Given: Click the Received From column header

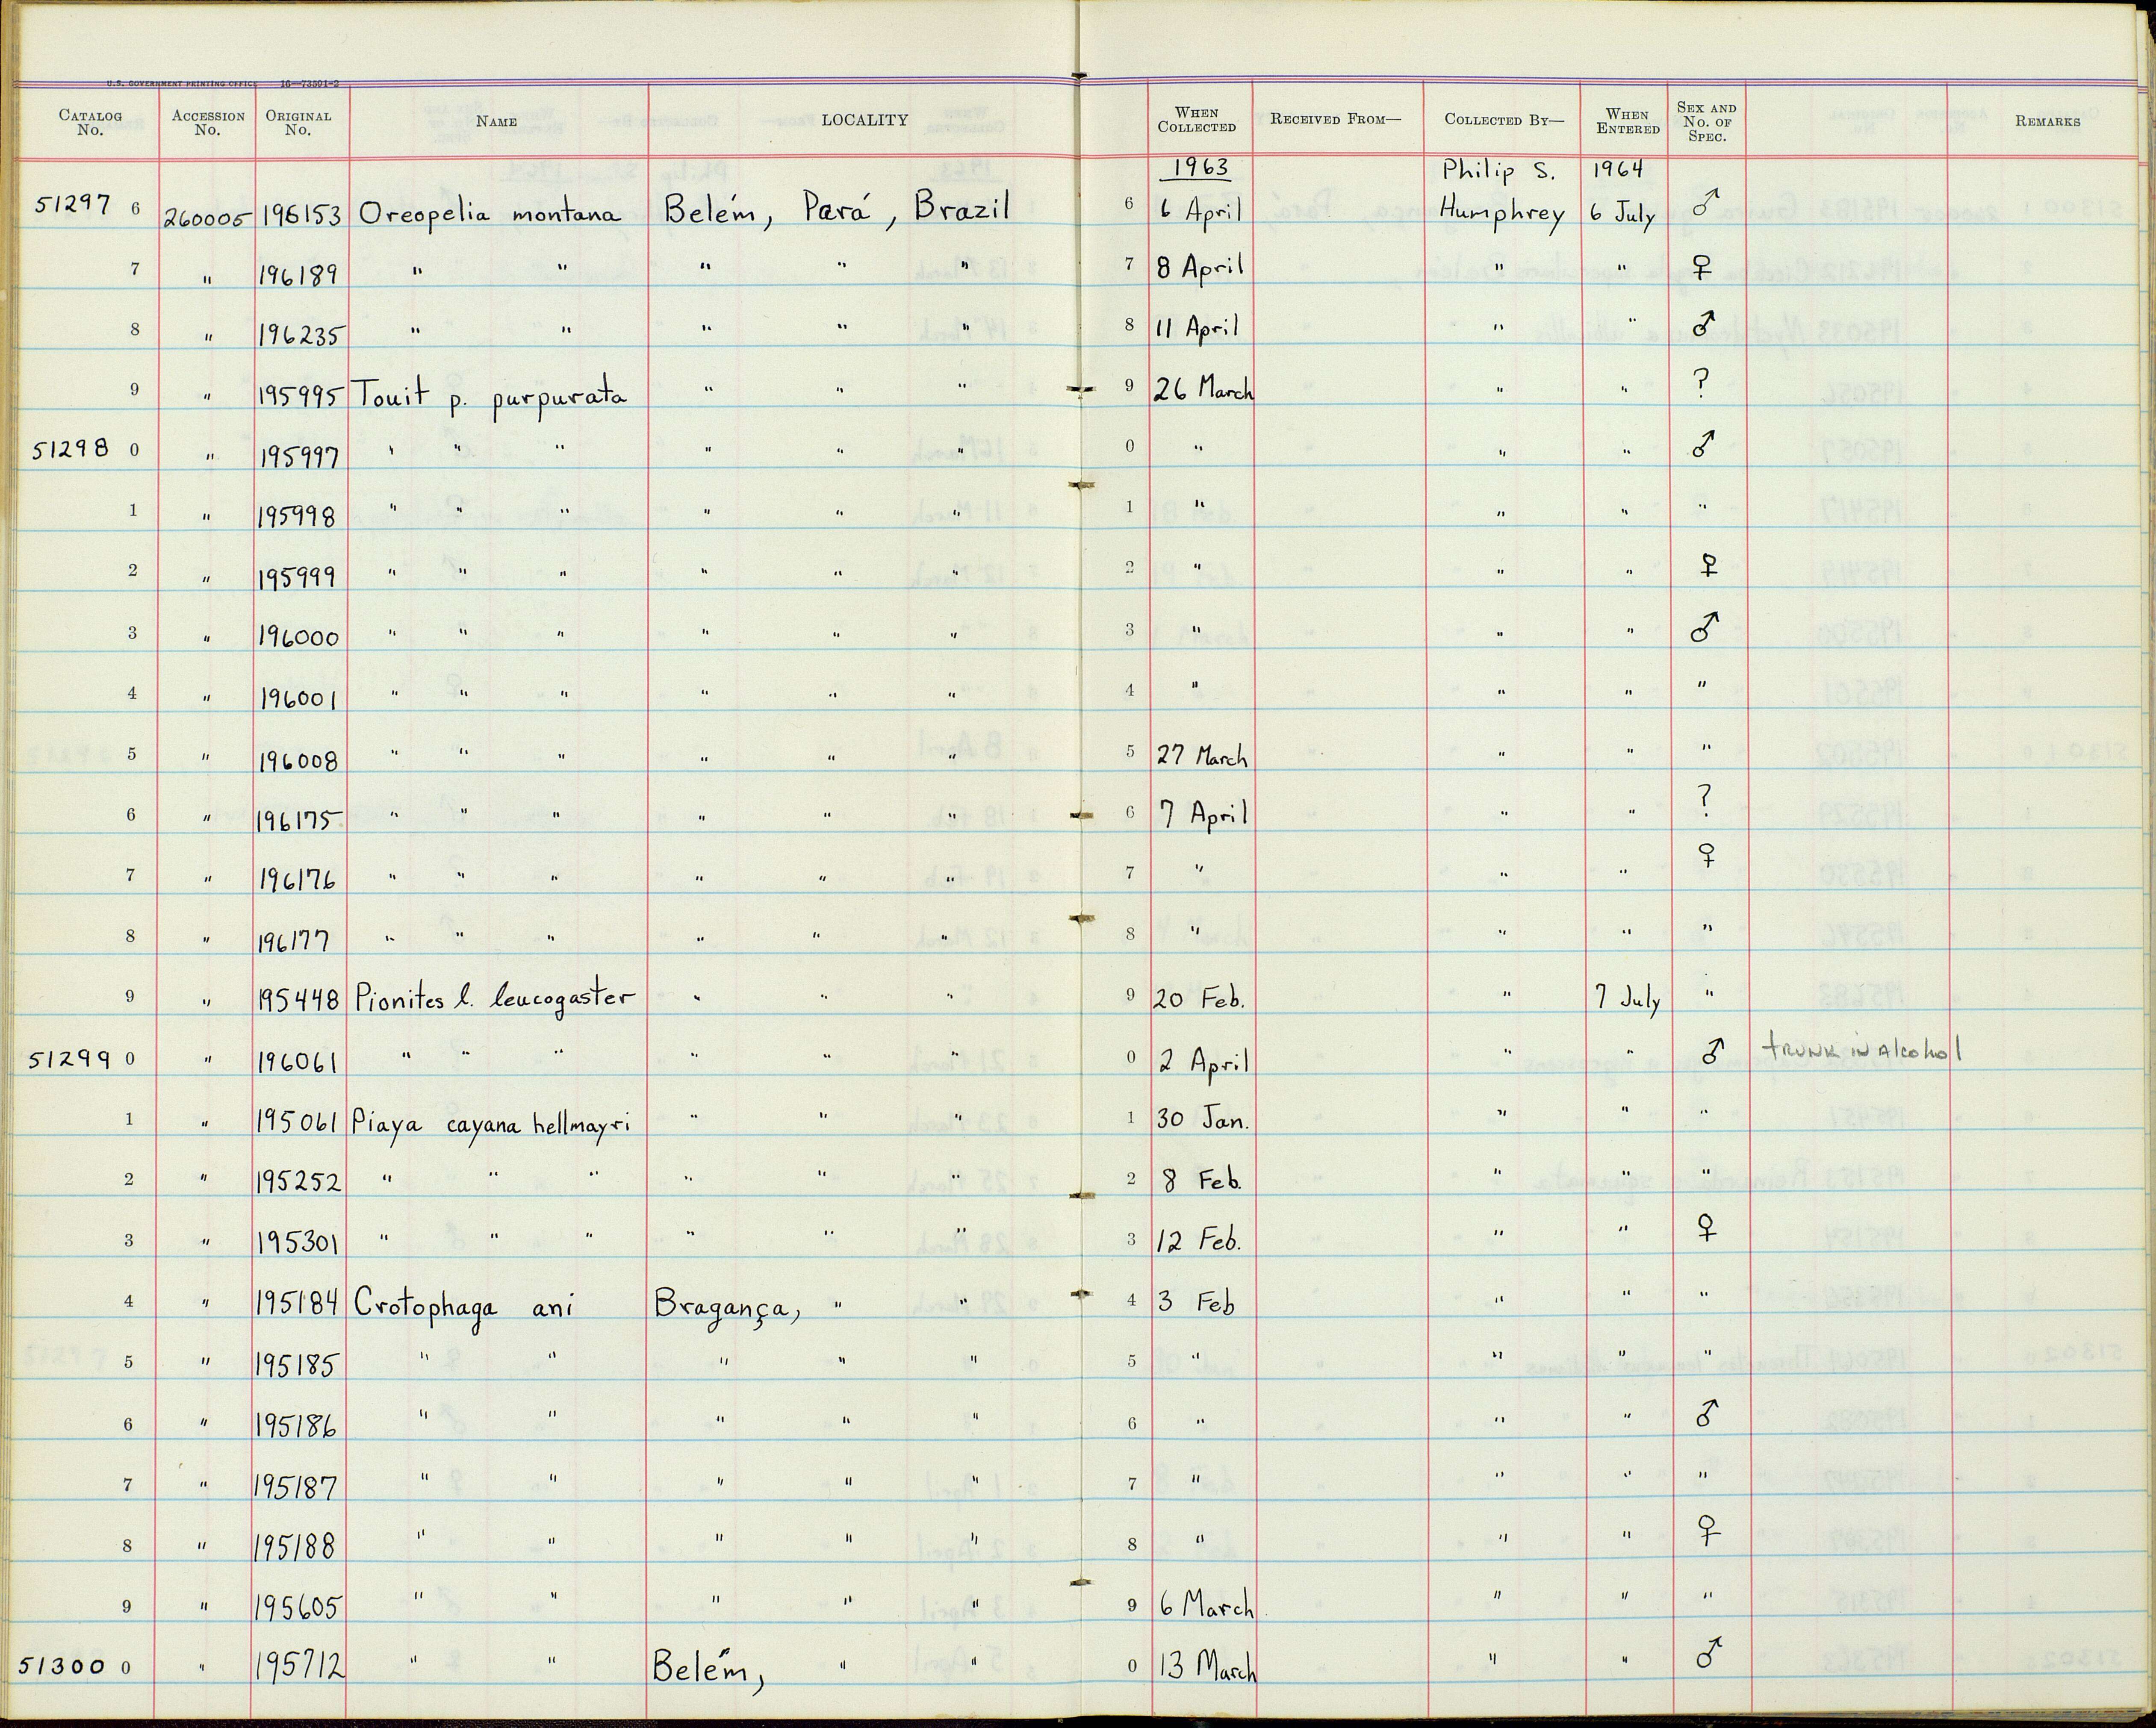Looking at the screenshot, I should click(1336, 119).
